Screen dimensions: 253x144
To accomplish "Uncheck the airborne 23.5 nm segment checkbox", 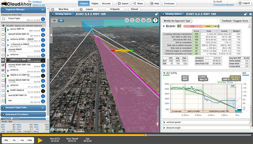I will (3, 70).
